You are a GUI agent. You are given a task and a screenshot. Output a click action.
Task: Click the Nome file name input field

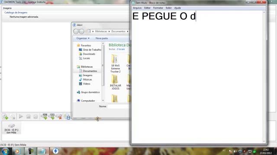point(119,106)
